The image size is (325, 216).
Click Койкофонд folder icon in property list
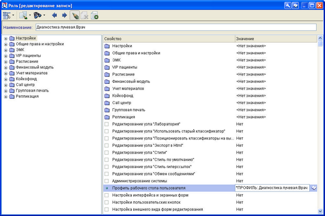point(107,96)
